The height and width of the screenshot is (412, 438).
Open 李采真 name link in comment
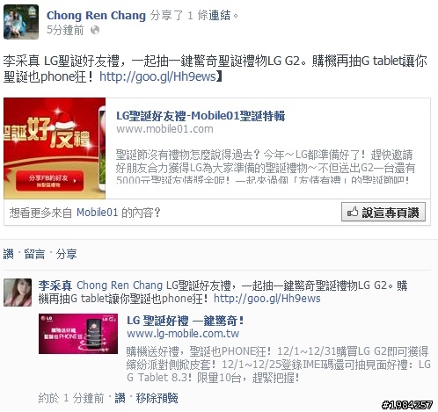(x=55, y=286)
